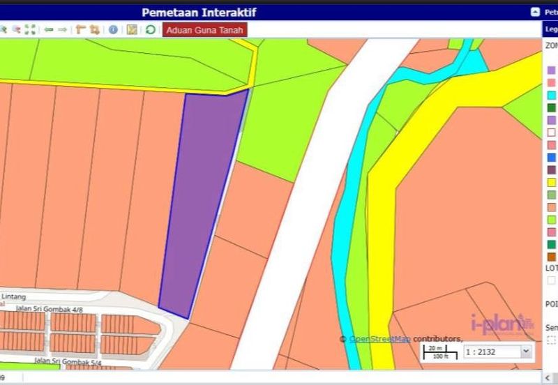
Task: Go back to previous map view
Action: click(48, 29)
